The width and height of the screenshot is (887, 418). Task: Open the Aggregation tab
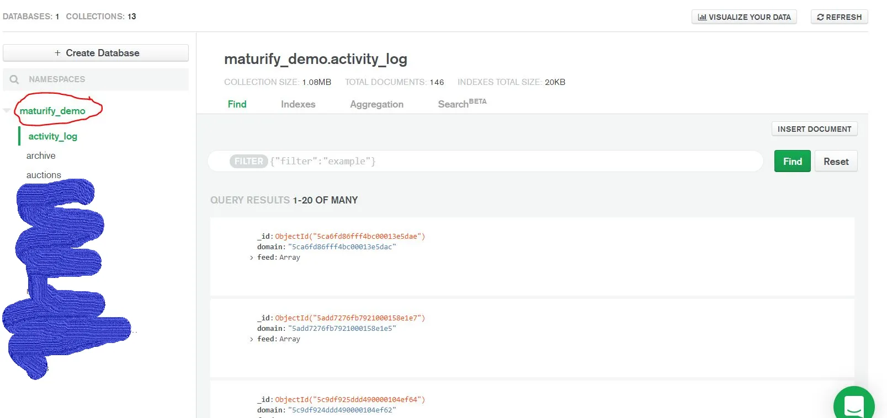tap(376, 104)
